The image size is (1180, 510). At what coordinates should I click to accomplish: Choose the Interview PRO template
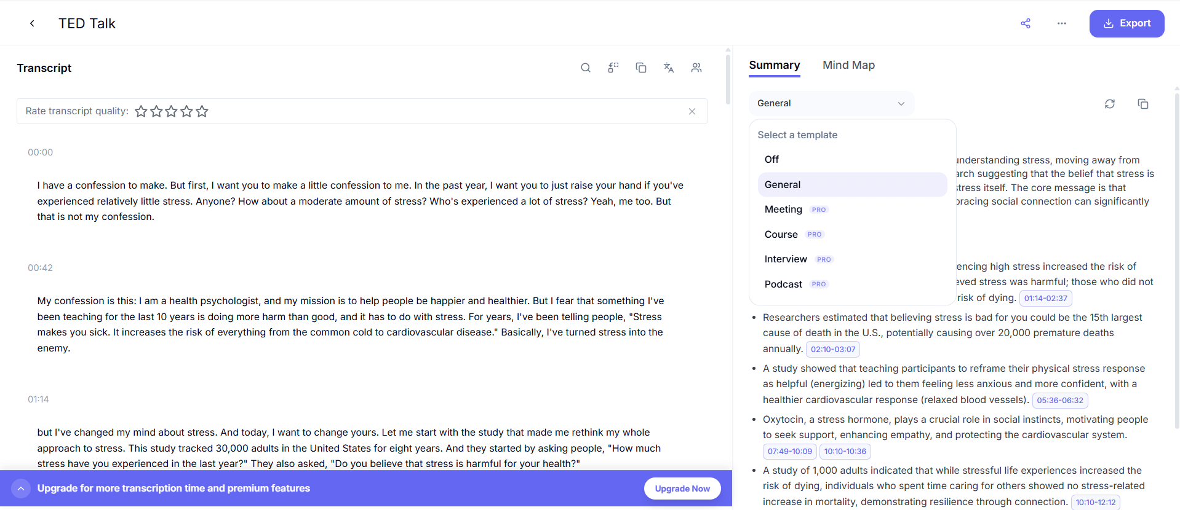852,259
